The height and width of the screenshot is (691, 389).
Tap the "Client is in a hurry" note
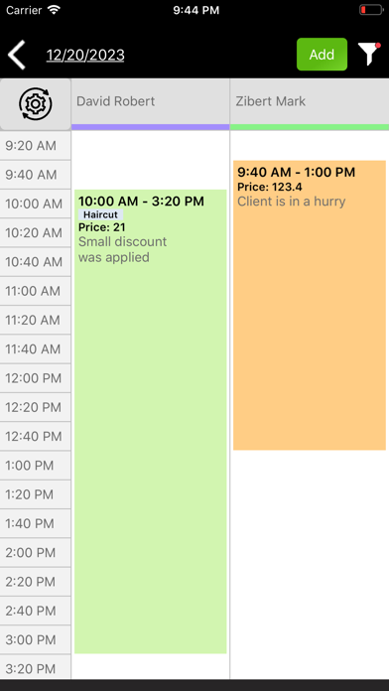pos(292,202)
